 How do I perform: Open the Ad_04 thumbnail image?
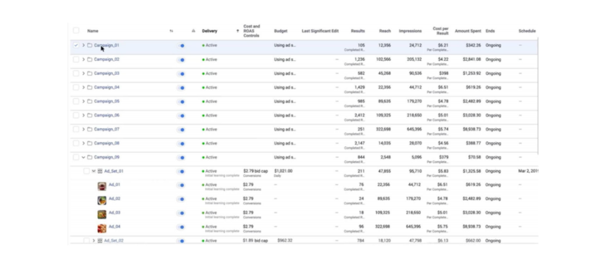tap(102, 228)
